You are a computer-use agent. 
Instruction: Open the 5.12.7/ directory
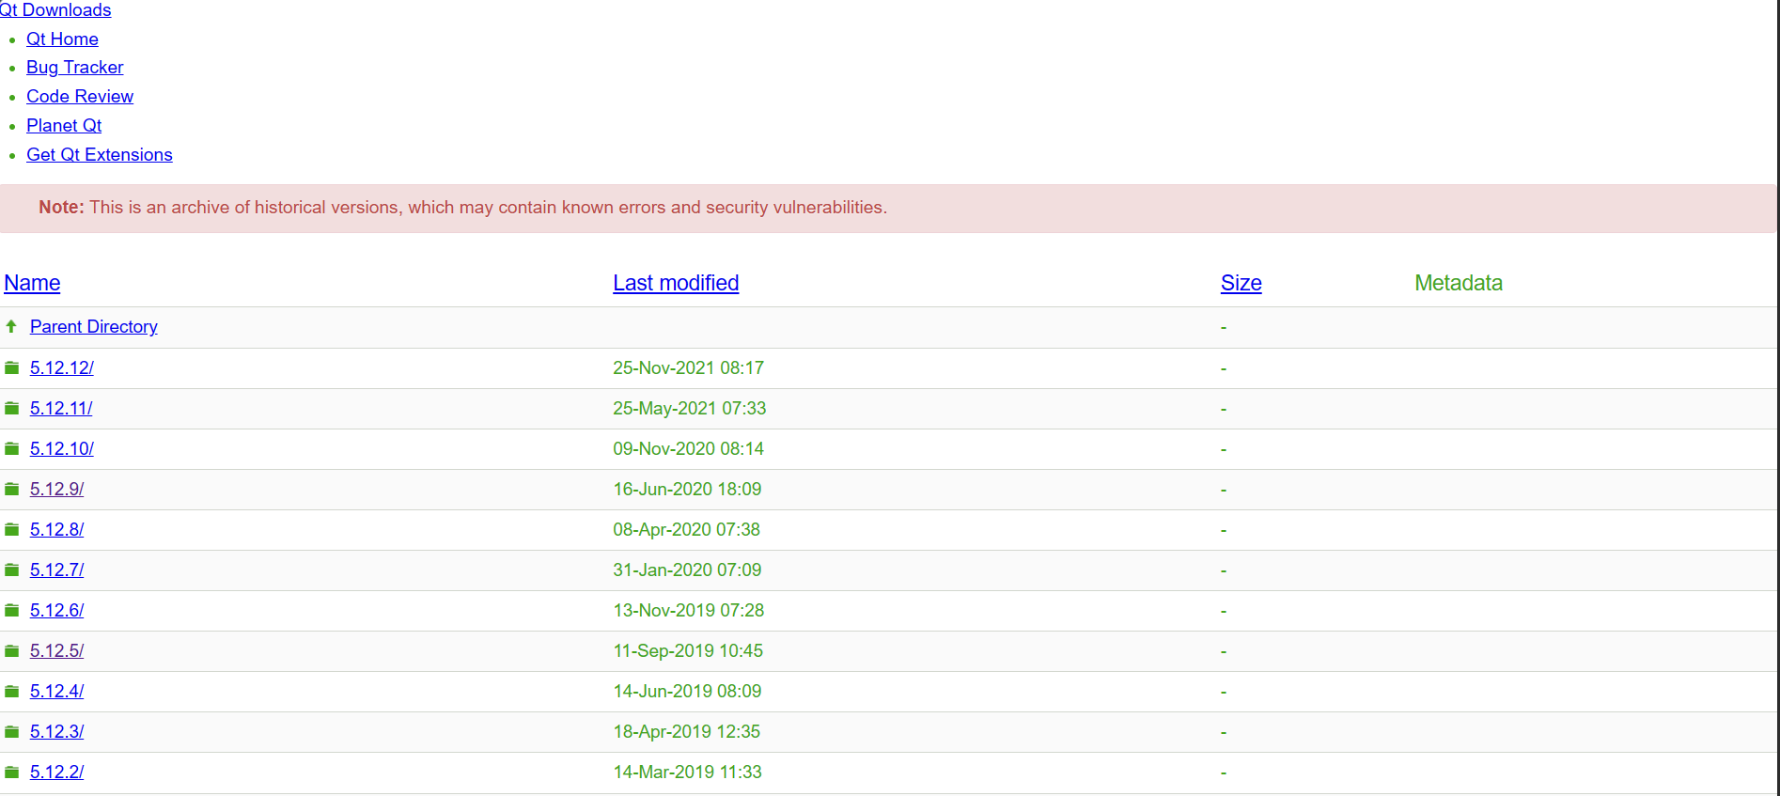coord(57,570)
